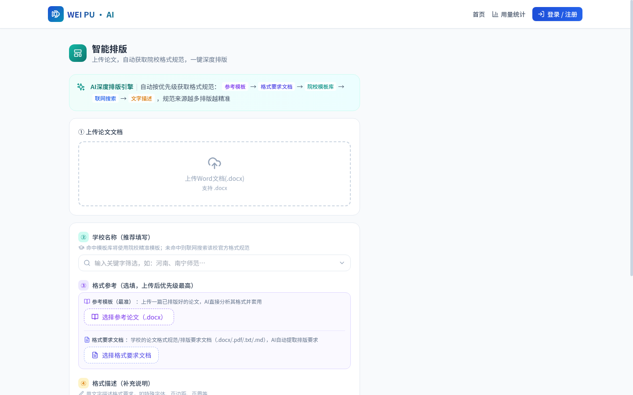Click the smart layout green icon
The width and height of the screenshot is (633, 395).
click(78, 53)
